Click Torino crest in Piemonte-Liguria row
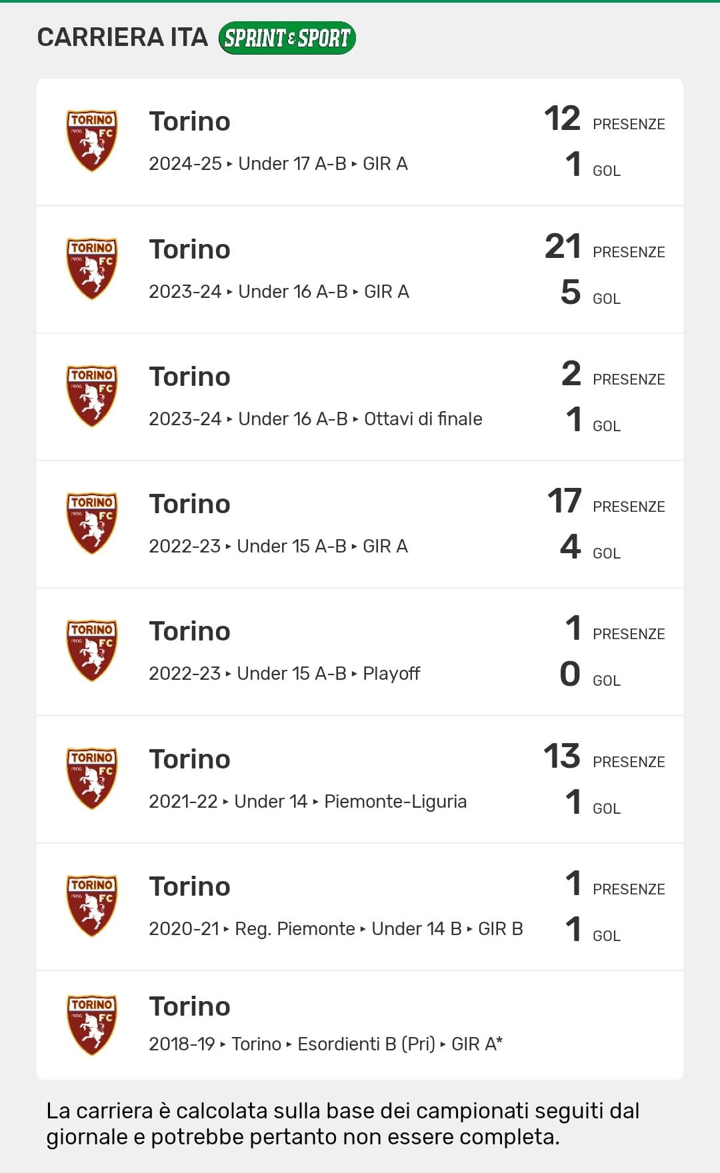Image resolution: width=720 pixels, height=1173 pixels. click(x=92, y=778)
